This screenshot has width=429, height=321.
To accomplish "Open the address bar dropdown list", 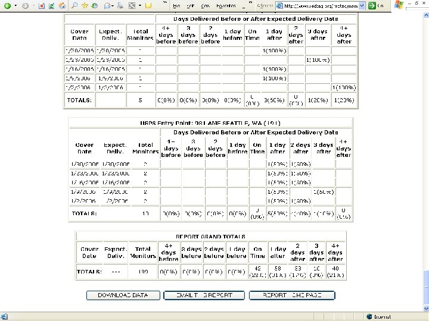I will click(362, 6).
